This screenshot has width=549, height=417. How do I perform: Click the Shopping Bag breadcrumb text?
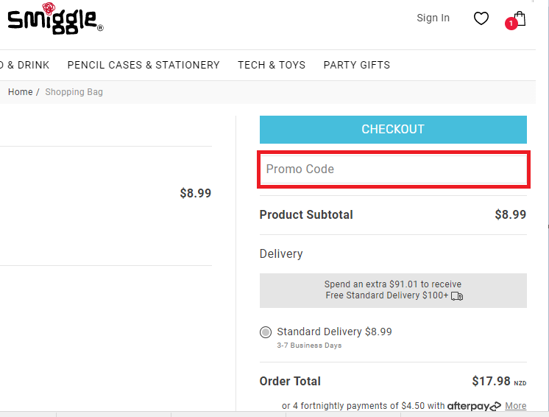click(x=74, y=92)
